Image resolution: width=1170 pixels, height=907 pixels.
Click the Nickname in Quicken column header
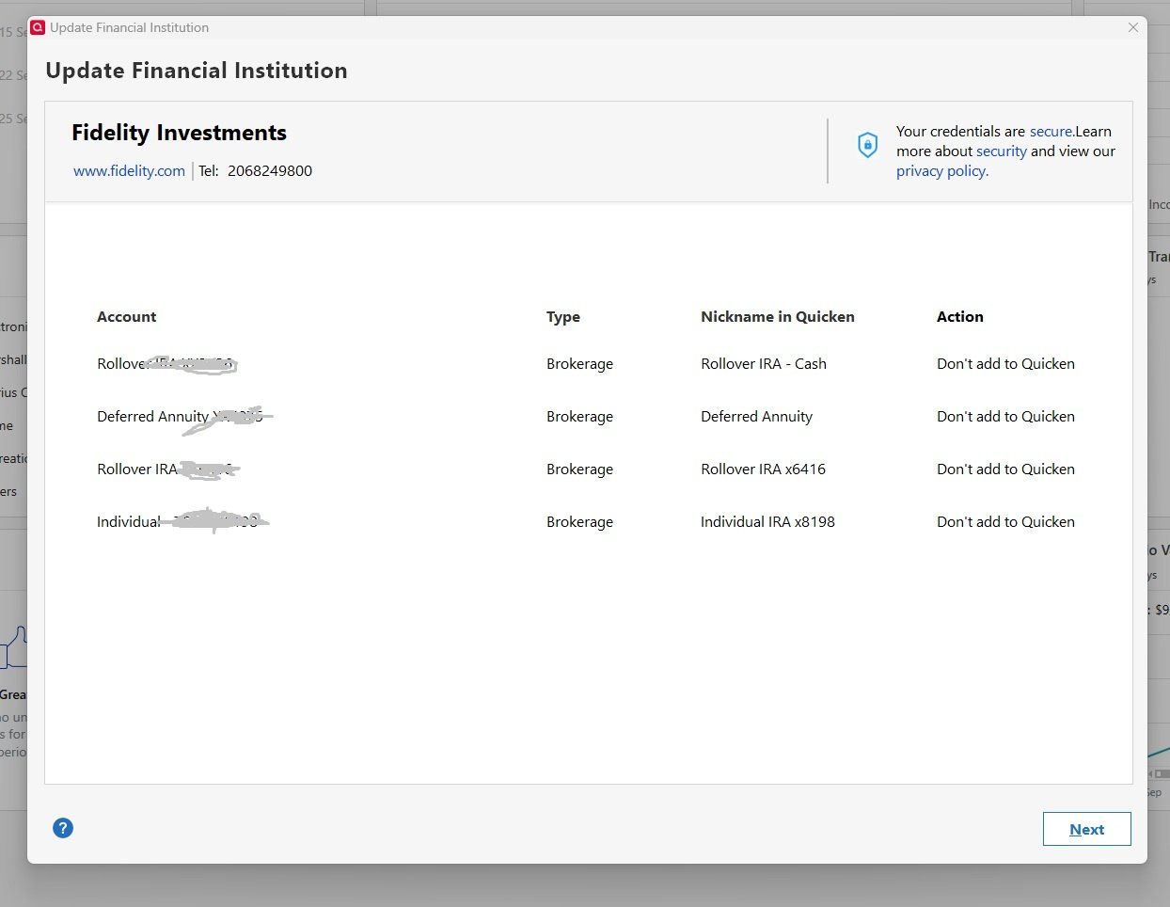777,317
